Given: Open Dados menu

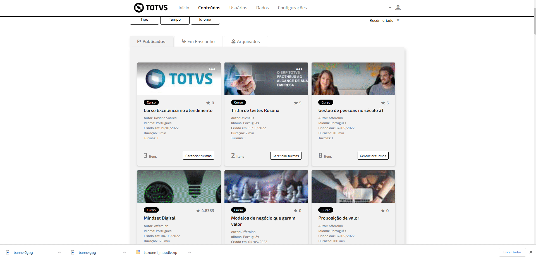Looking at the screenshot, I should 262,8.
